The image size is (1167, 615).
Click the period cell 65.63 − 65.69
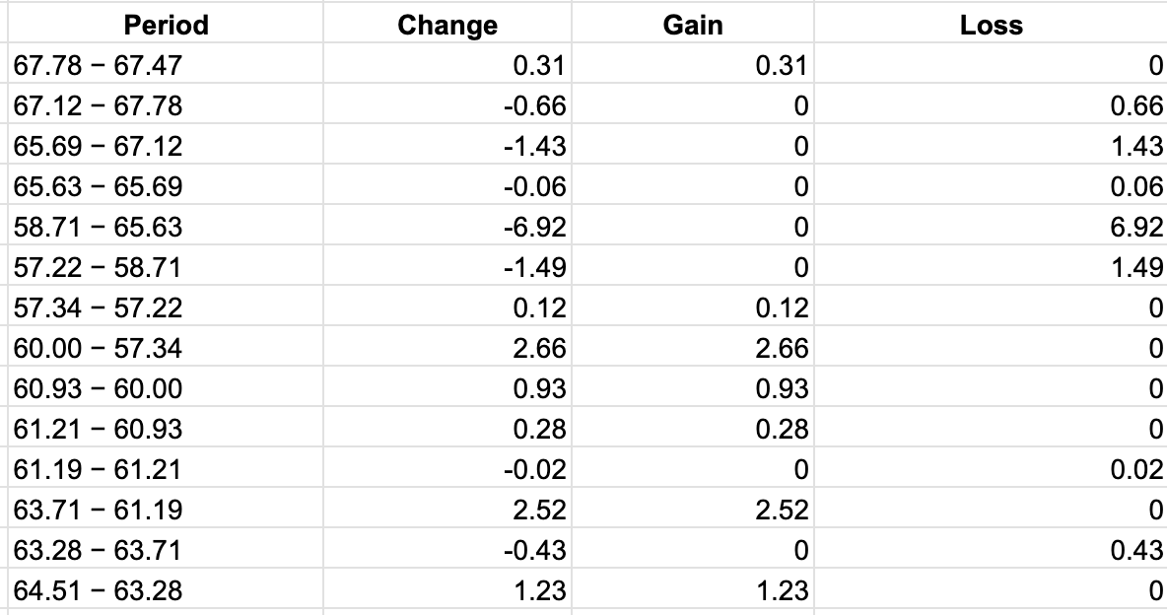coord(99,187)
